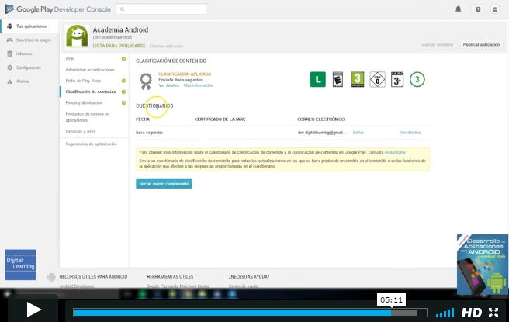Click Ver detalles link in questionnaire row
The height and width of the screenshot is (322, 509).
coord(410,133)
